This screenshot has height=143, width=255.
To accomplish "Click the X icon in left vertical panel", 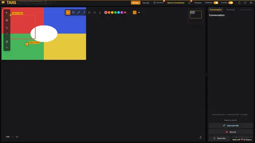I will pyautogui.click(x=7, y=48).
